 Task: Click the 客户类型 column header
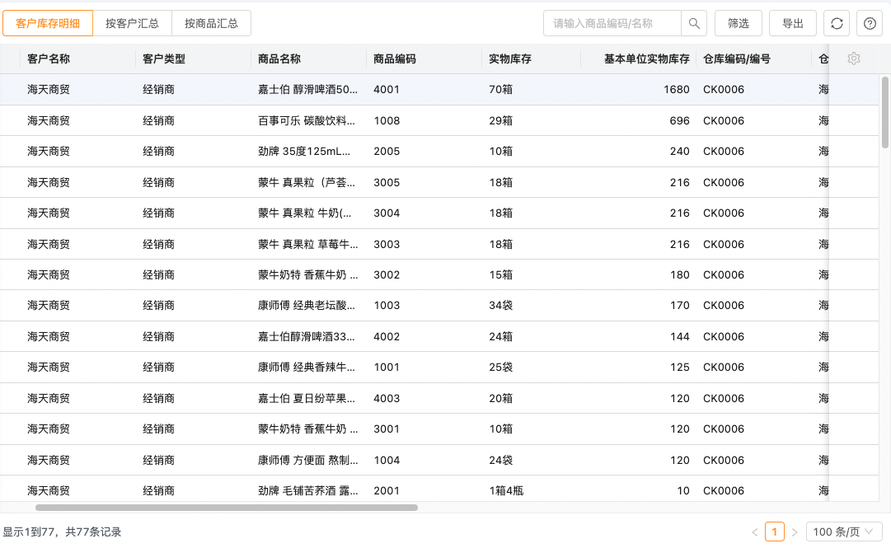tap(164, 59)
